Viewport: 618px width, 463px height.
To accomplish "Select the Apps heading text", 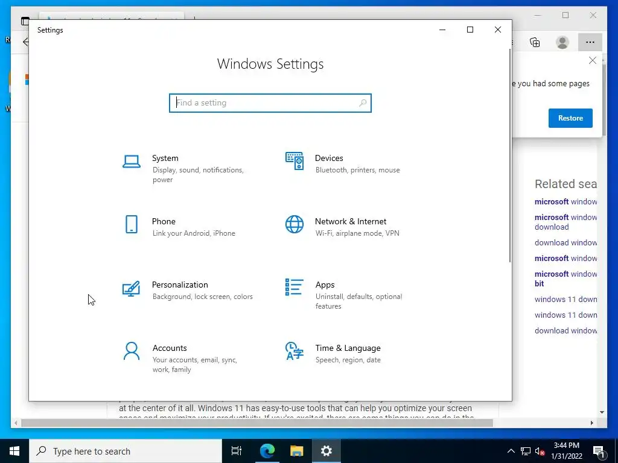I will pos(325,285).
